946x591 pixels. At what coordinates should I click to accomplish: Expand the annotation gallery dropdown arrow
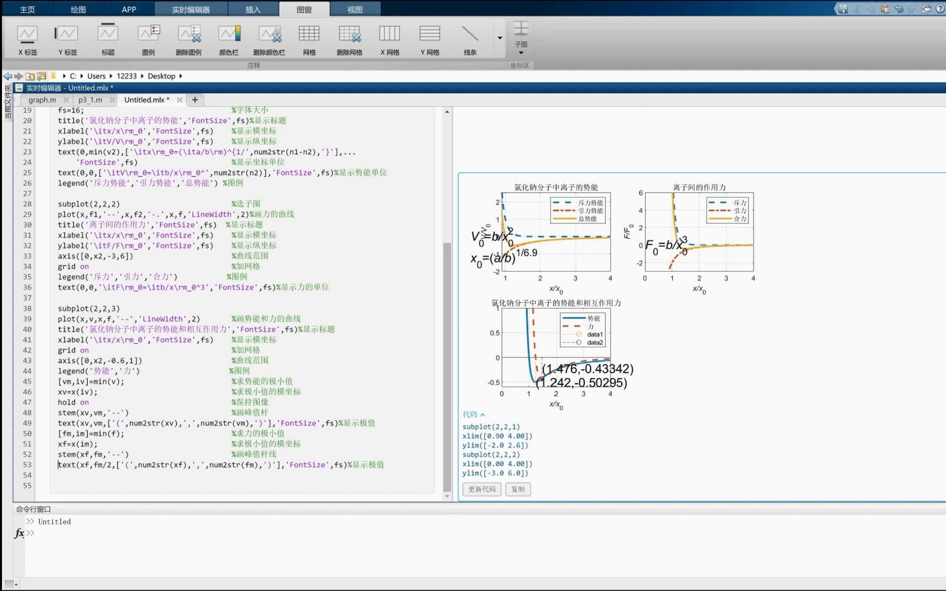(500, 38)
